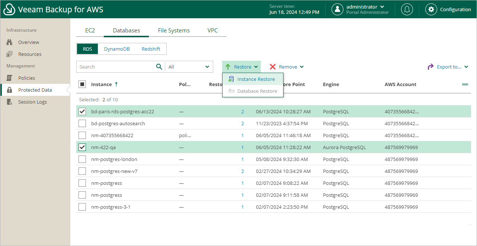477x246 pixels.
Task: Choose Database Restore from the menu
Action: [x=253, y=91]
